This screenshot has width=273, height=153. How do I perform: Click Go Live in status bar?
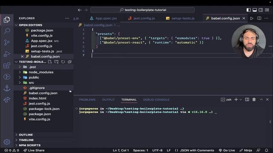(227, 150)
